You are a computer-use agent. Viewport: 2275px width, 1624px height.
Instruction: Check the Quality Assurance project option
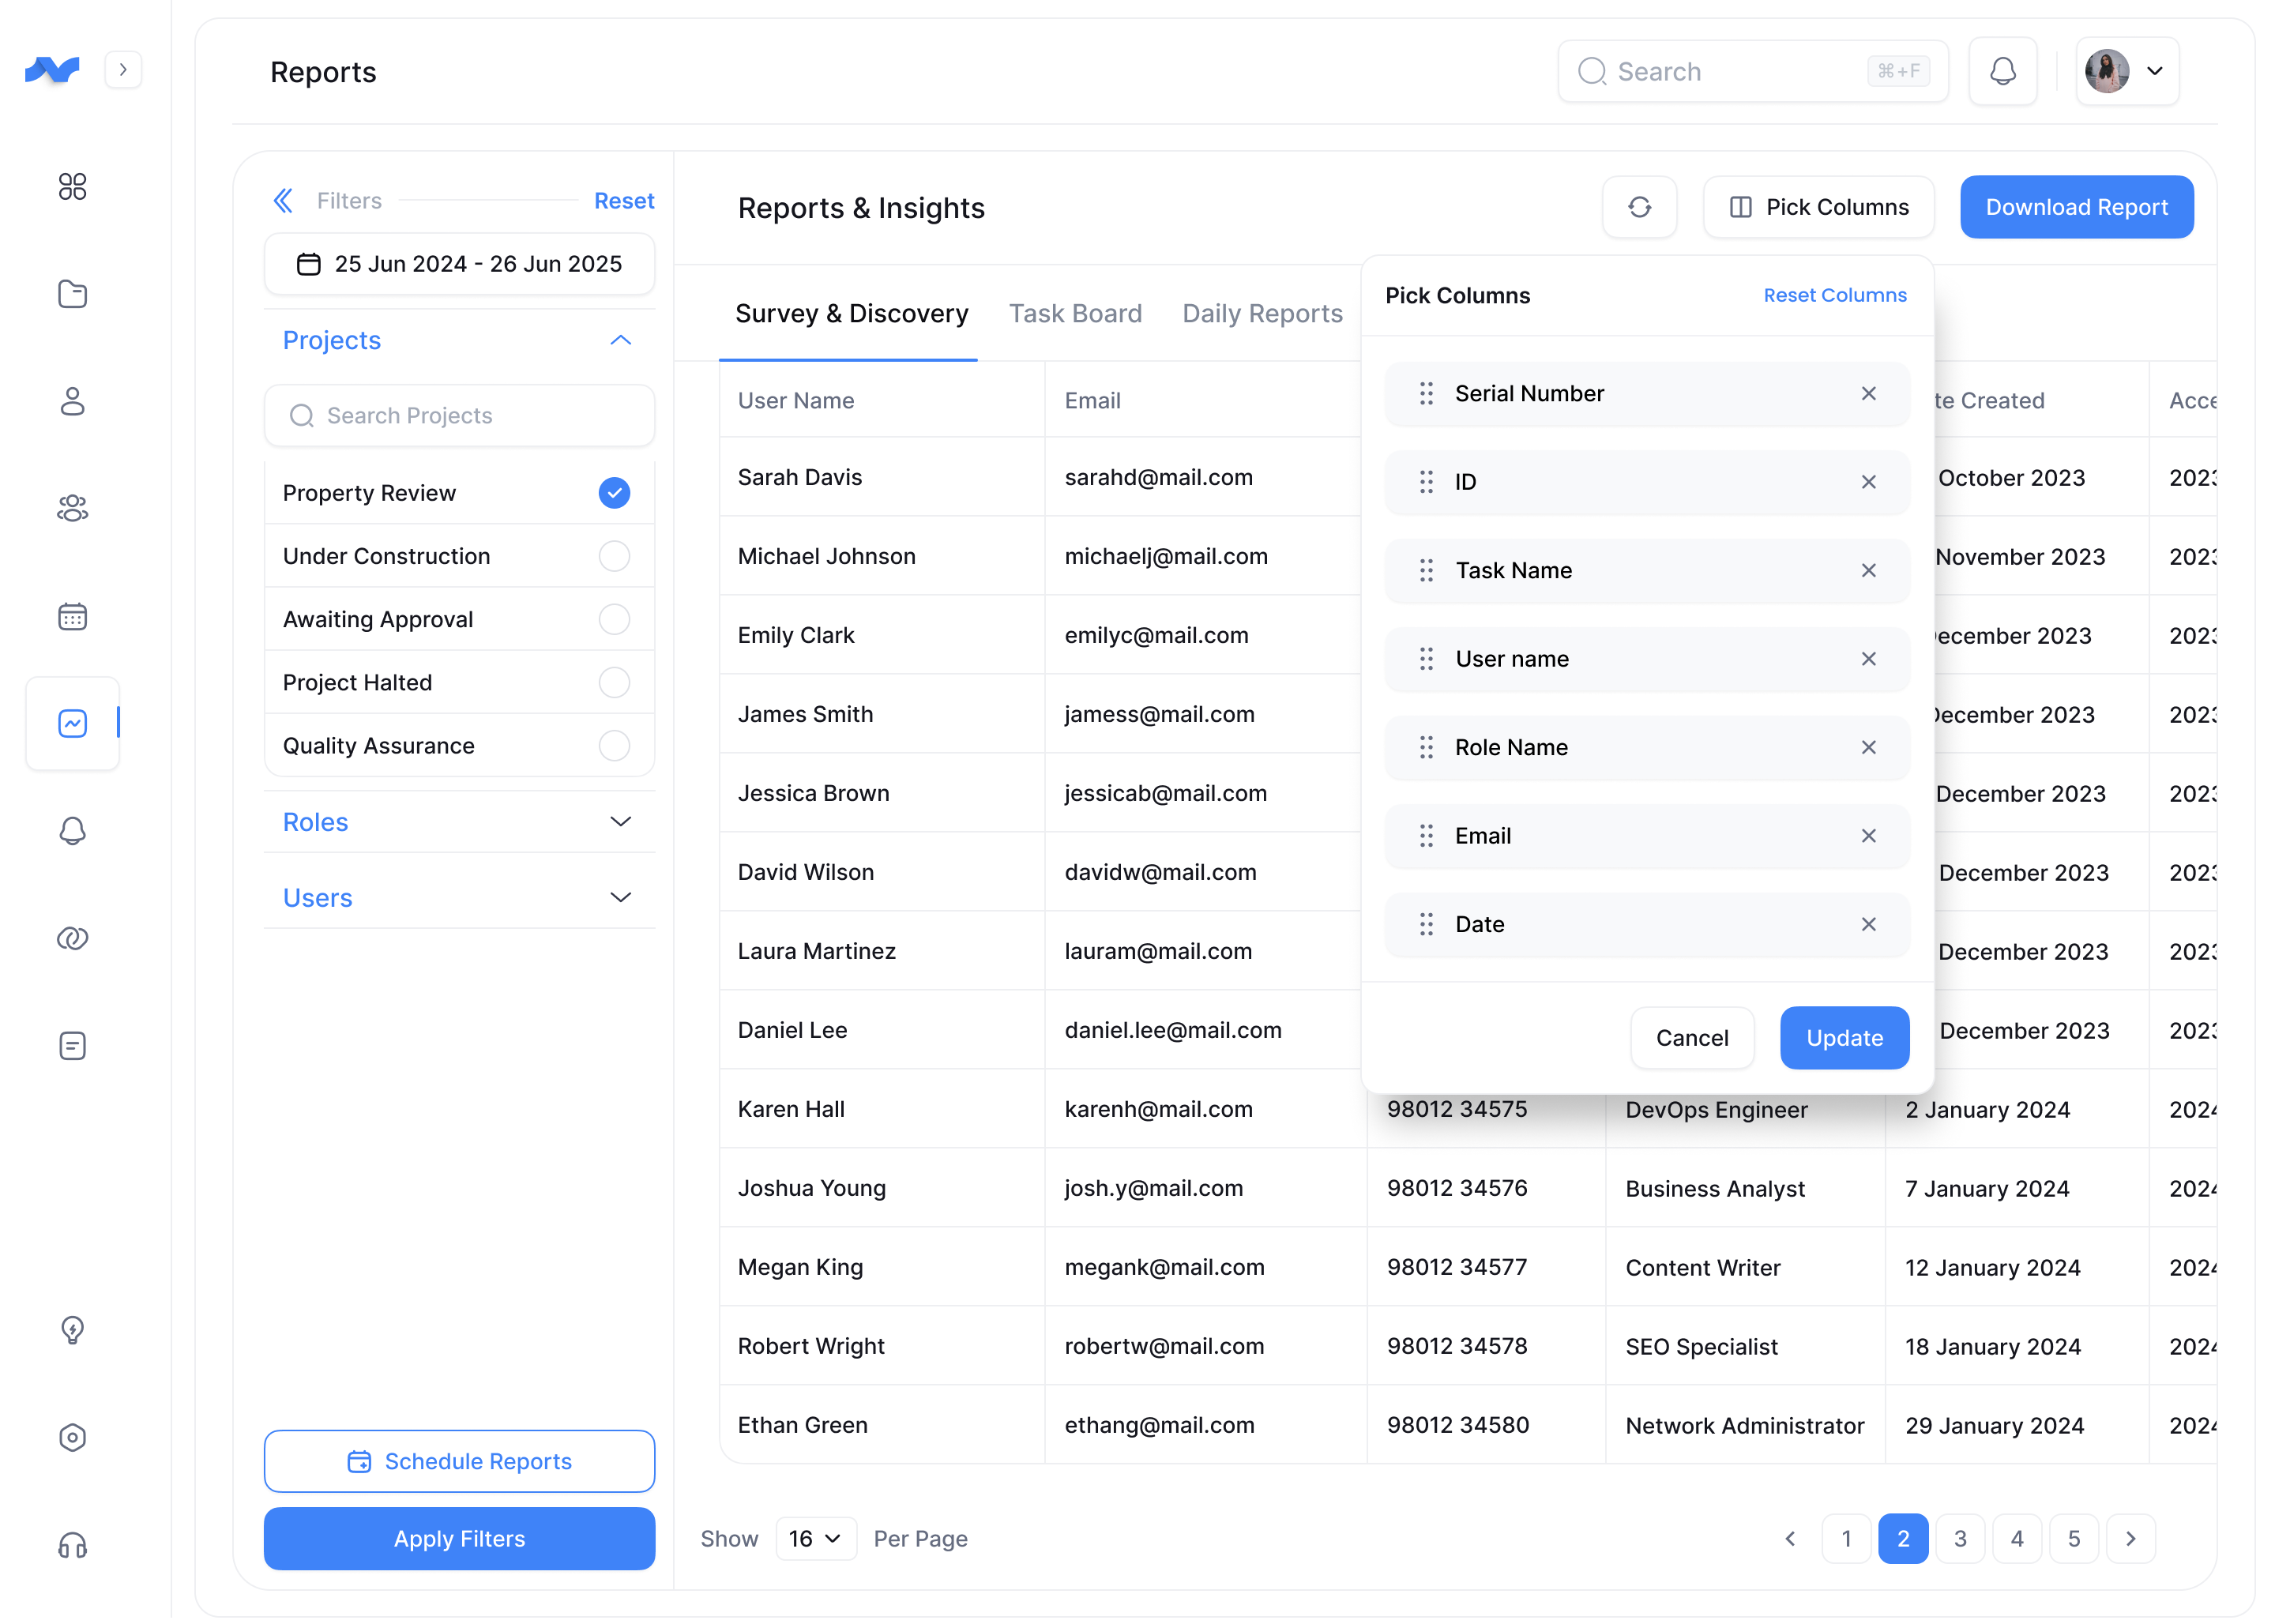click(x=614, y=746)
